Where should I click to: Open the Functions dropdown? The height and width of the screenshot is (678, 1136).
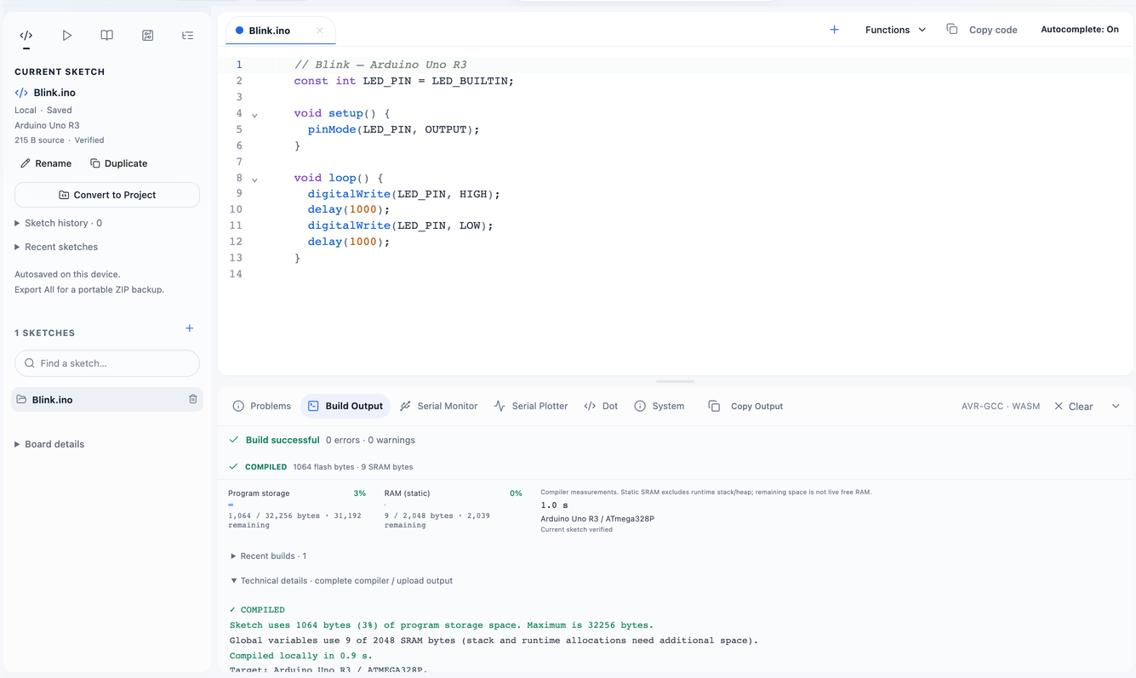click(x=895, y=30)
